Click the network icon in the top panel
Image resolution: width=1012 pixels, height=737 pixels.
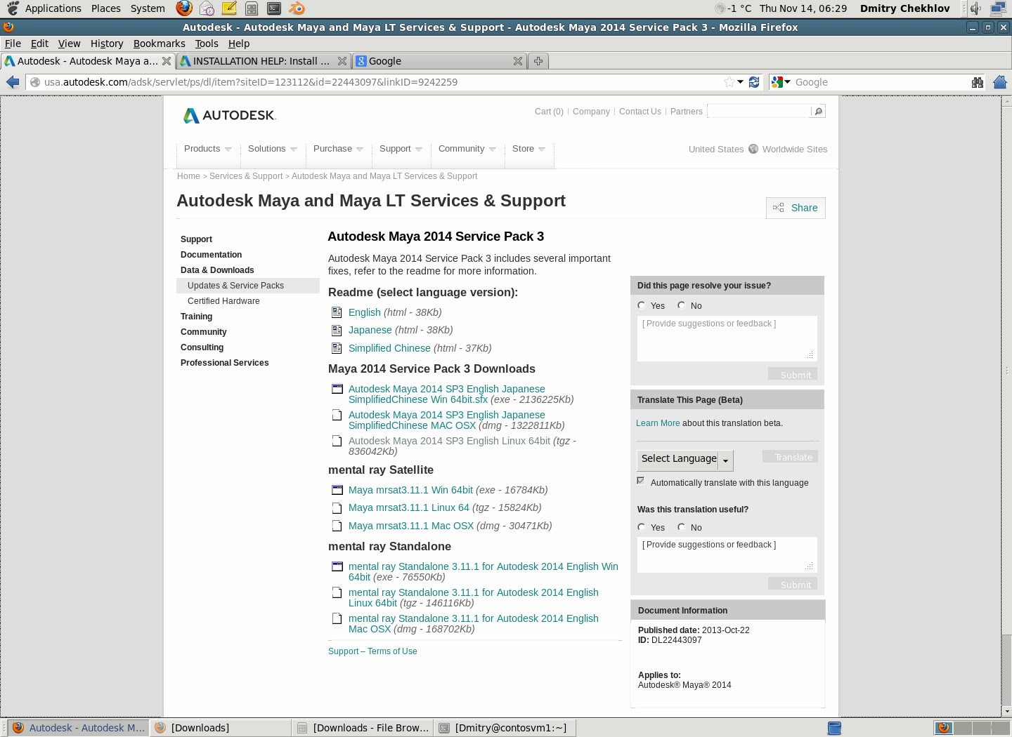pos(998,8)
